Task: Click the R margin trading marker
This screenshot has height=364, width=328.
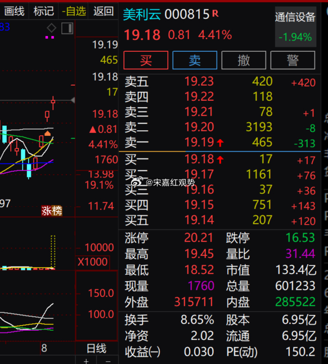Action: [x=215, y=14]
